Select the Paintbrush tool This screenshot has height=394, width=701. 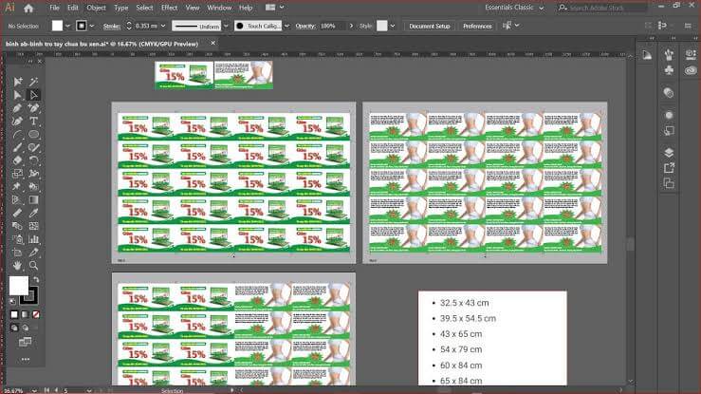pos(17,147)
